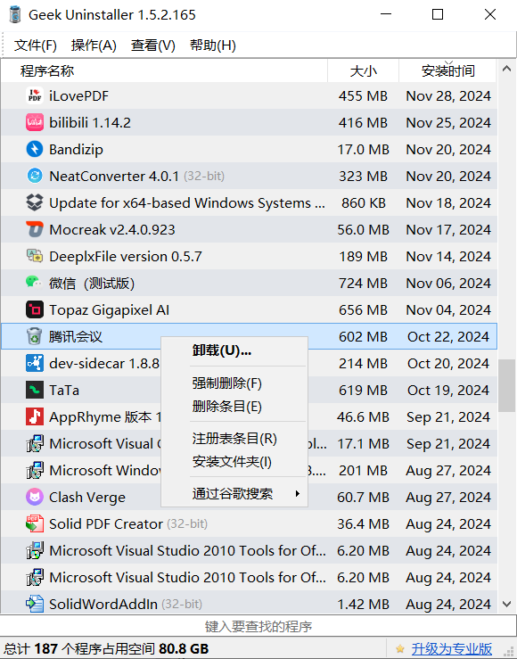The image size is (517, 659).
Task: Click the Clash Verge cat icon
Action: [35, 497]
